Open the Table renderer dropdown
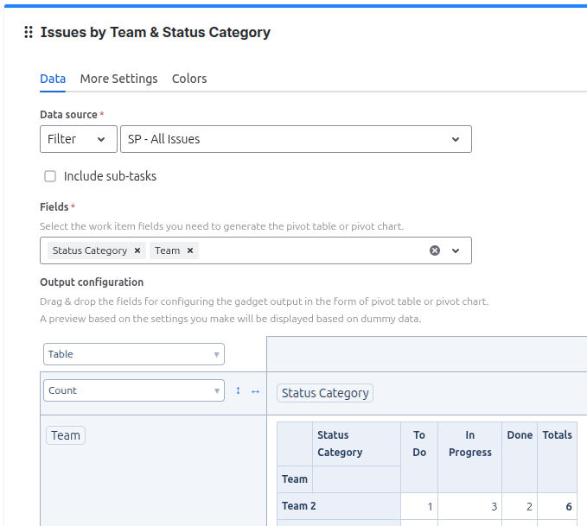Image resolution: width=587 pixels, height=526 pixels. pyautogui.click(x=134, y=354)
